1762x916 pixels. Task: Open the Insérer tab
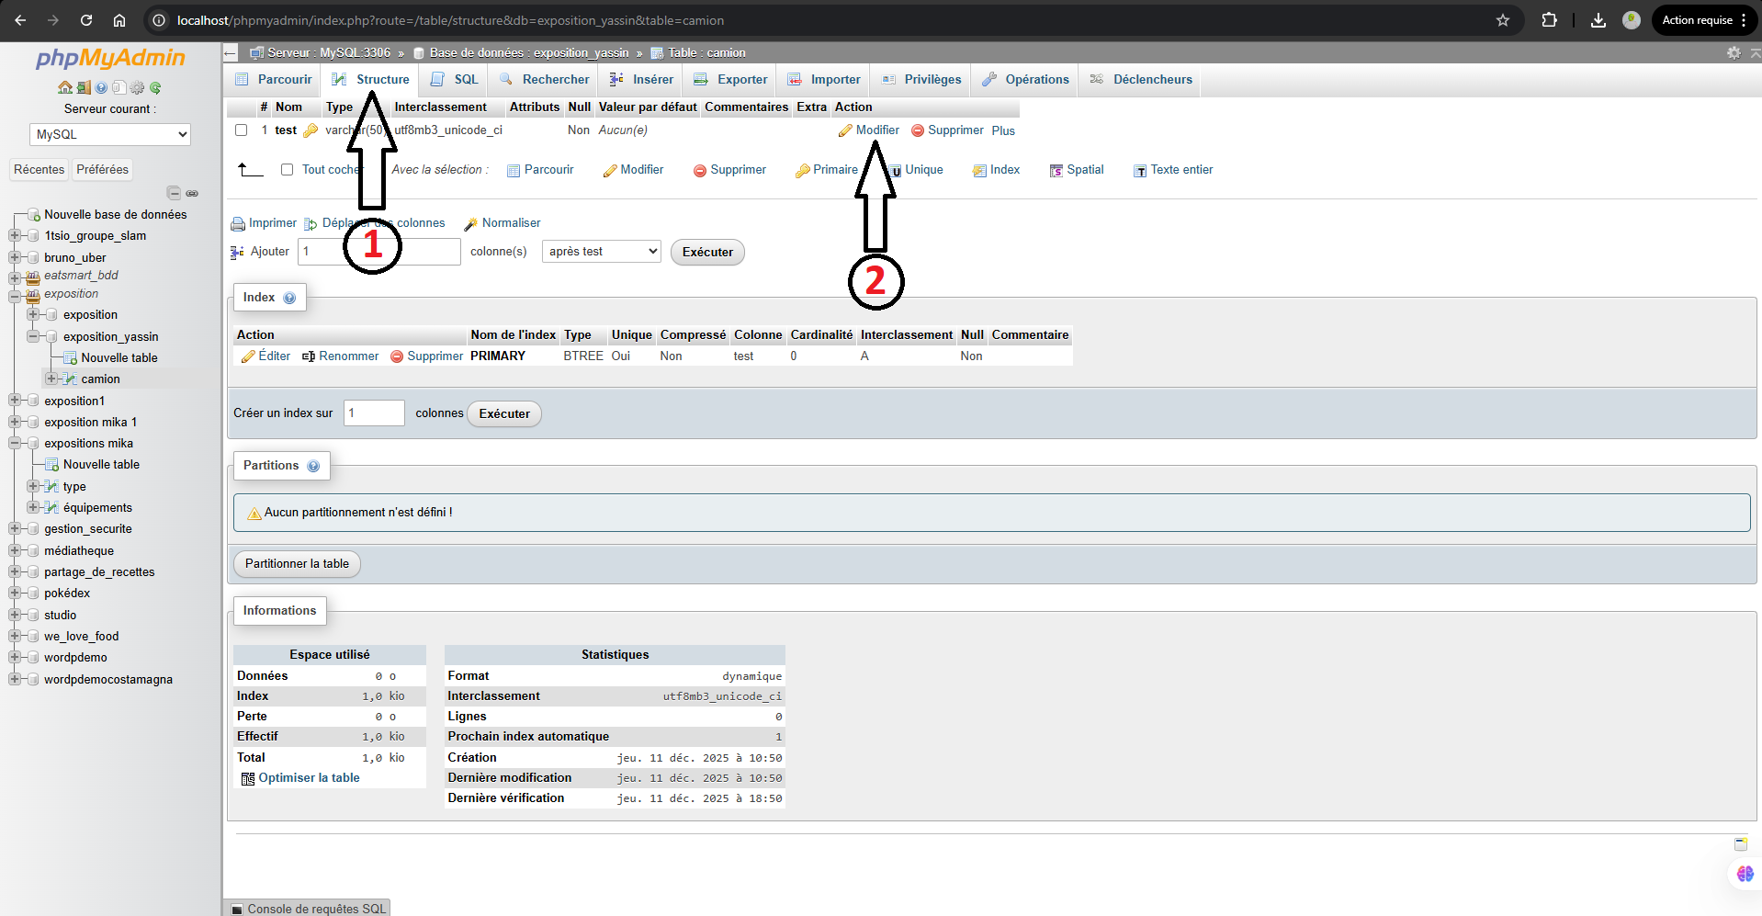click(x=640, y=79)
